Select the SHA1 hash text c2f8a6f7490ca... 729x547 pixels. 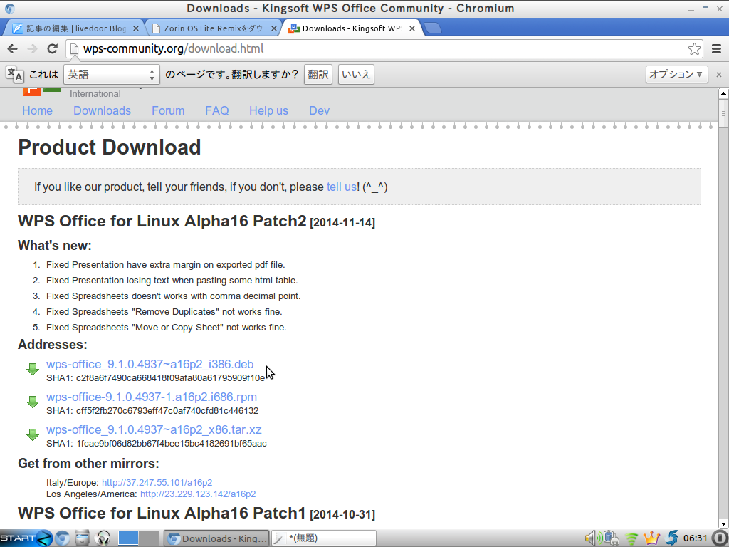(171, 378)
